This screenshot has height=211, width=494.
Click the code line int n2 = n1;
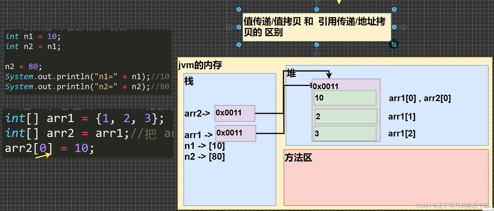pos(33,46)
